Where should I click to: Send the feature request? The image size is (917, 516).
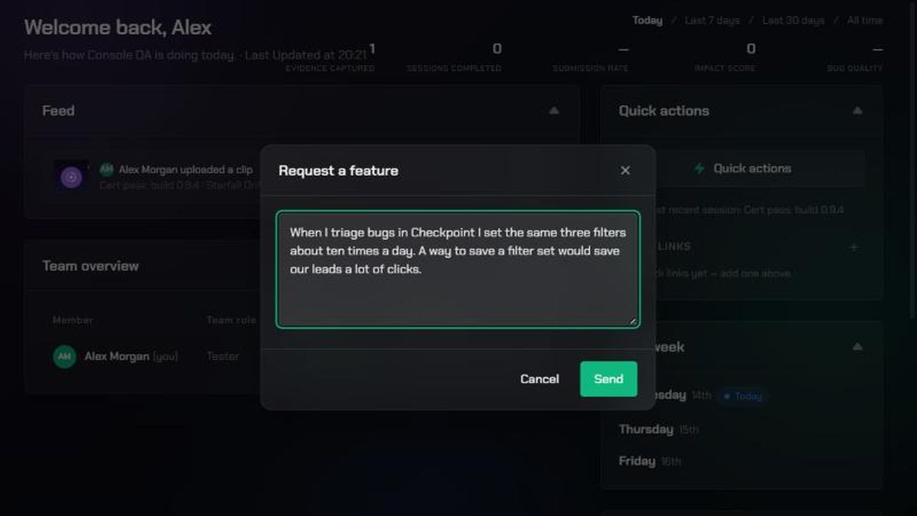608,379
